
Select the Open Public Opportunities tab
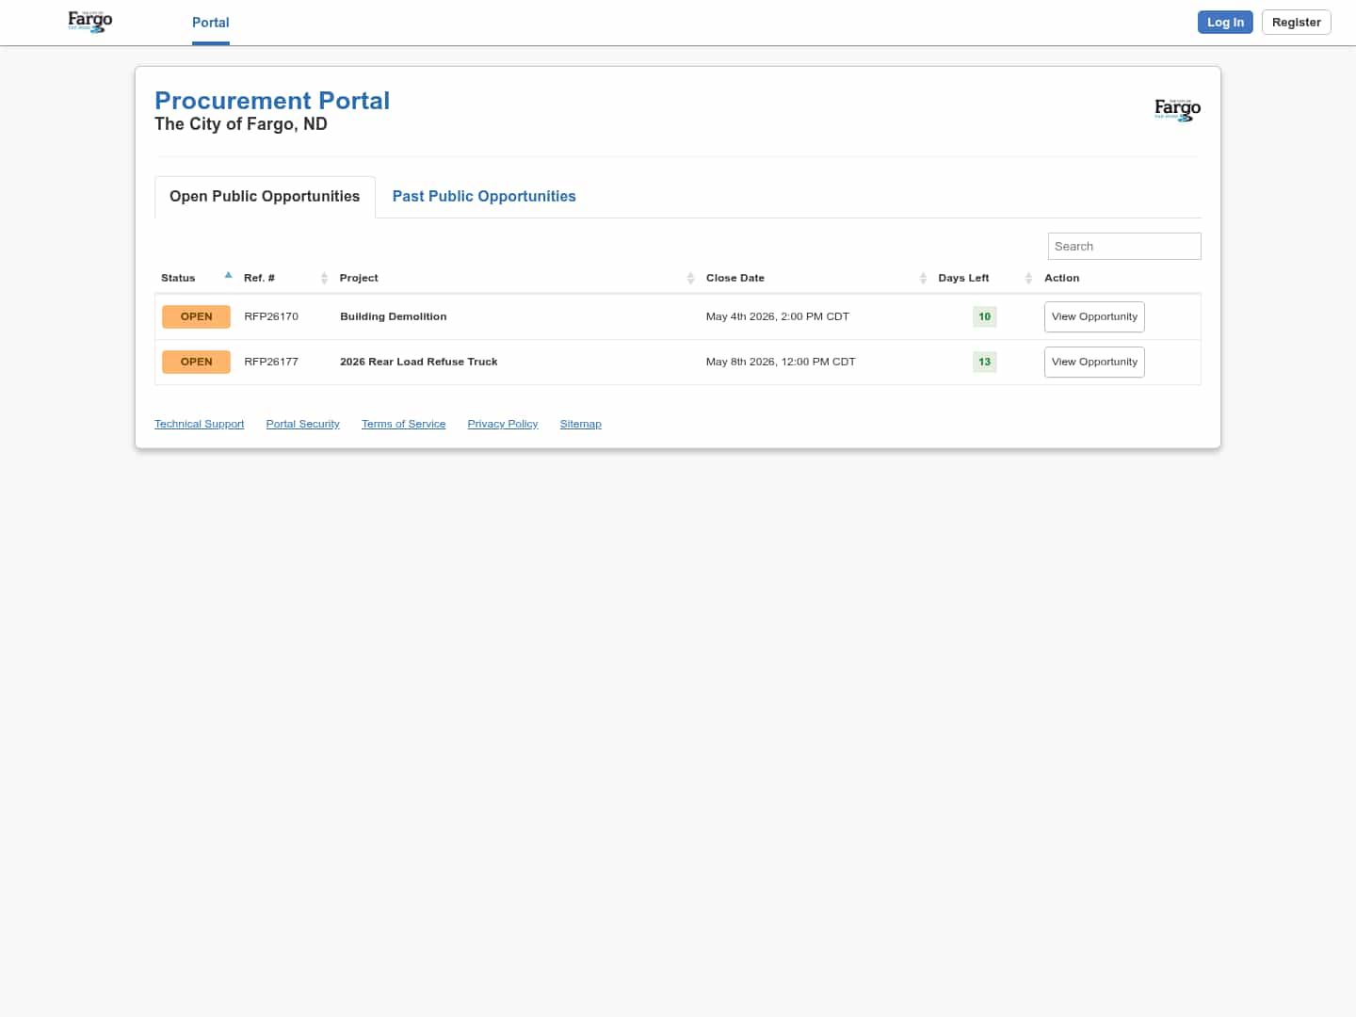265,197
